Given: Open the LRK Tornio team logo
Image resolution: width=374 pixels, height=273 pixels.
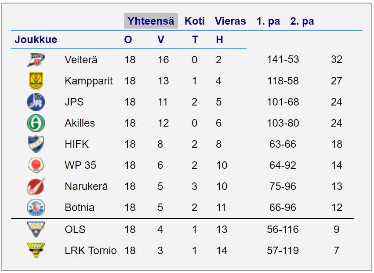Looking at the screenshot, I should (36, 250).
